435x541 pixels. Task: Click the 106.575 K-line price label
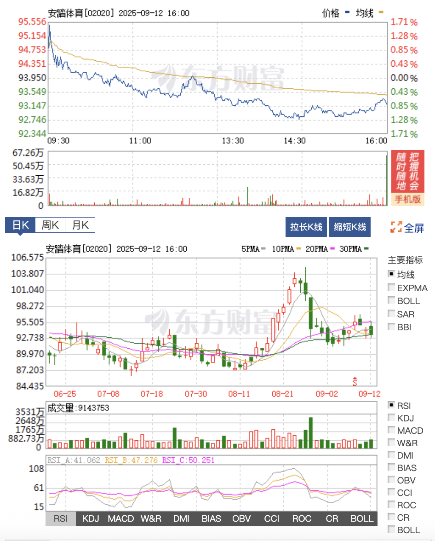[27, 258]
